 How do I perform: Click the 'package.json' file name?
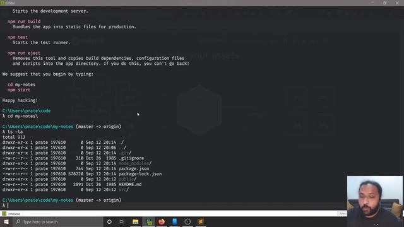pos(134,168)
